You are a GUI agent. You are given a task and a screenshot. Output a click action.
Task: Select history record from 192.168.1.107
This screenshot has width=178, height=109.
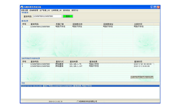pyautogui.click(x=76, y=66)
